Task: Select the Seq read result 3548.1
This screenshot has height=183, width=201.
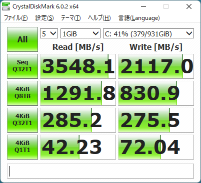Action: (78, 66)
